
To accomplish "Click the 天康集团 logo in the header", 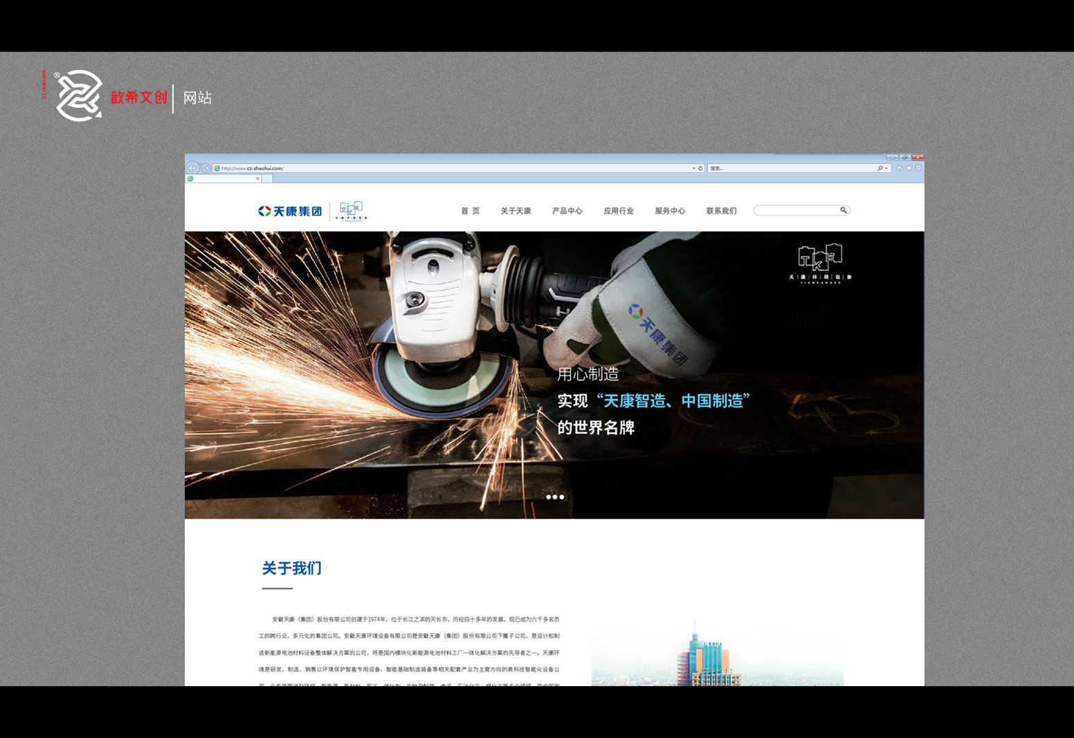I will (x=291, y=211).
